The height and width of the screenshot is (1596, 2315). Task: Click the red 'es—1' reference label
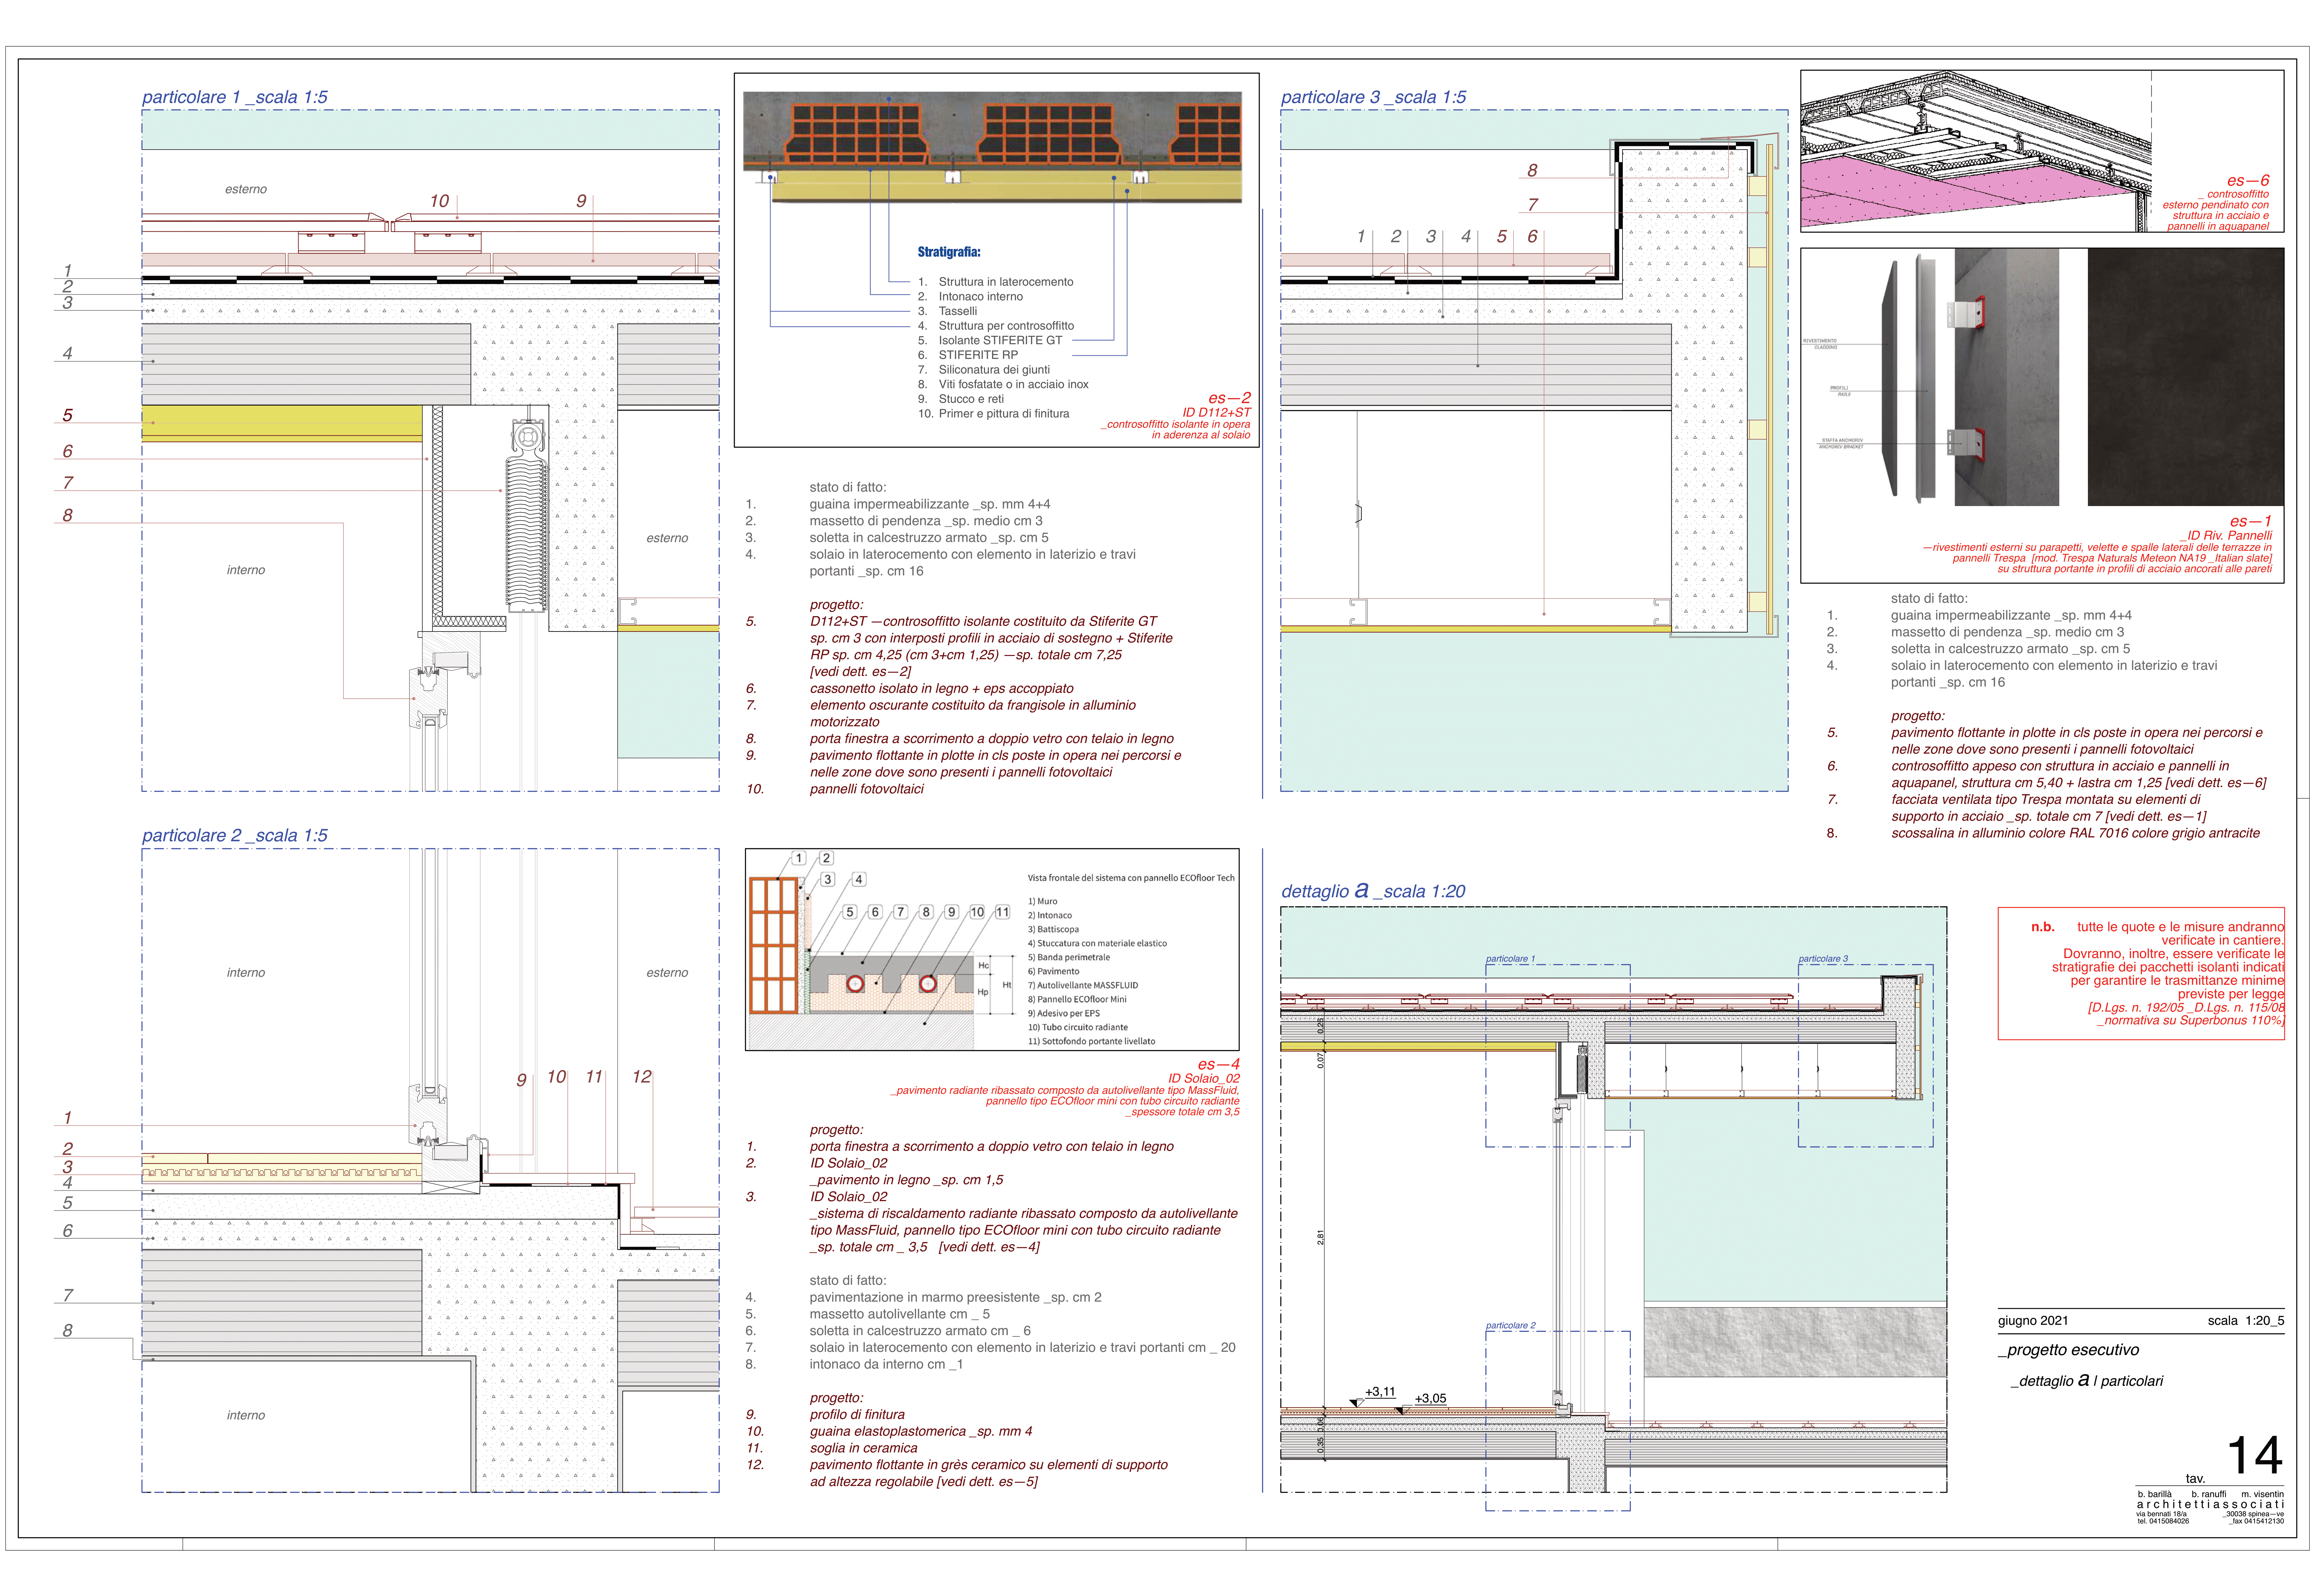pos(2251,521)
